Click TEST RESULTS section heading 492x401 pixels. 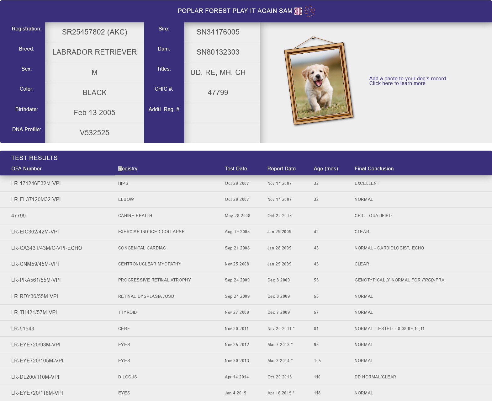pos(34,158)
